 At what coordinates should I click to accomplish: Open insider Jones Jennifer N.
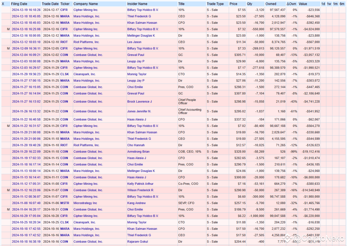(139, 111)
